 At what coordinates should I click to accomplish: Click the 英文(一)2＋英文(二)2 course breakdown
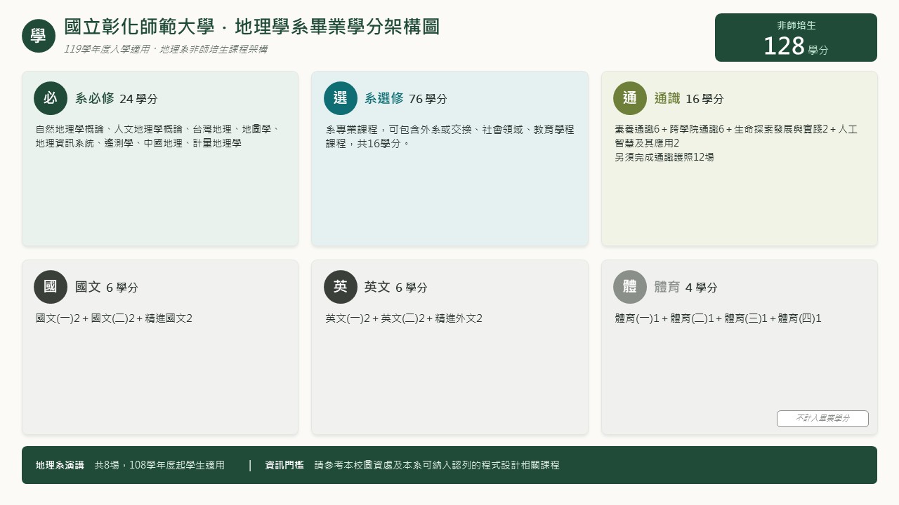pos(404,318)
